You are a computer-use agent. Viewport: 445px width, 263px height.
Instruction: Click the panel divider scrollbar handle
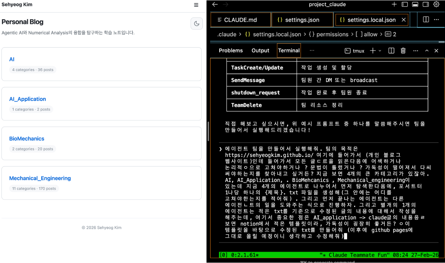click(208, 131)
